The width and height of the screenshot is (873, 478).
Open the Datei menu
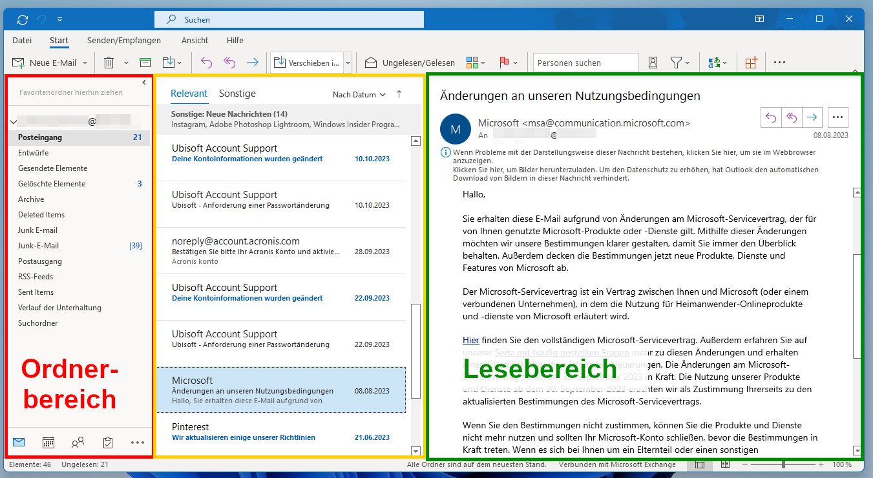[22, 41]
